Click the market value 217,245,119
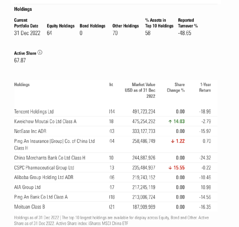 pyautogui.click(x=143, y=187)
